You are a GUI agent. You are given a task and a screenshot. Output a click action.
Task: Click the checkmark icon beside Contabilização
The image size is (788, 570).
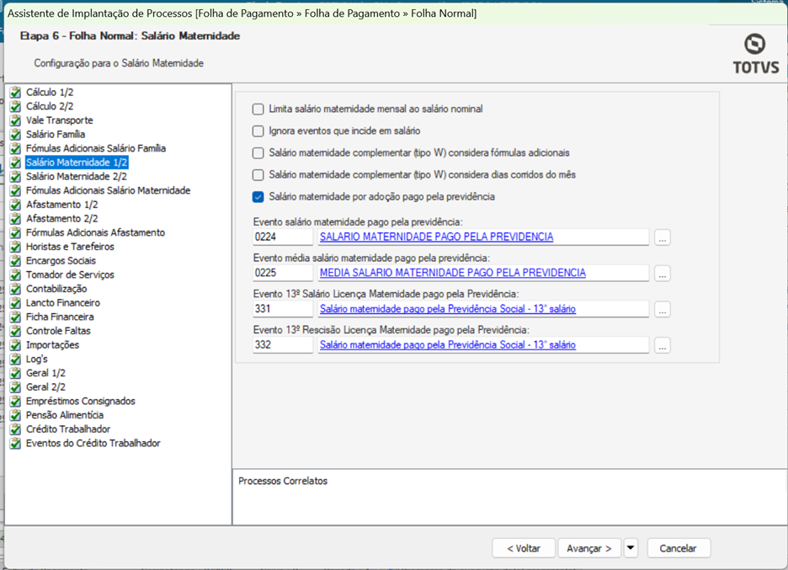click(15, 289)
